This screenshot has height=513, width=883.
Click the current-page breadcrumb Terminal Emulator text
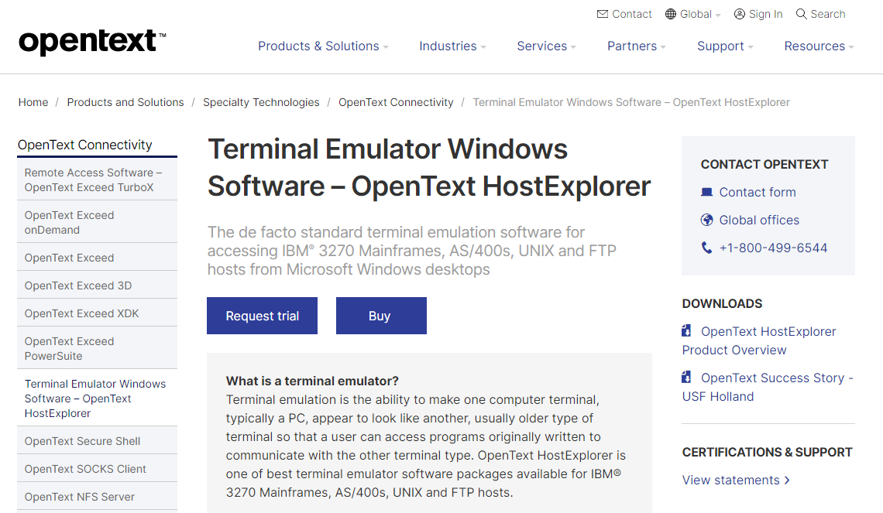631,102
